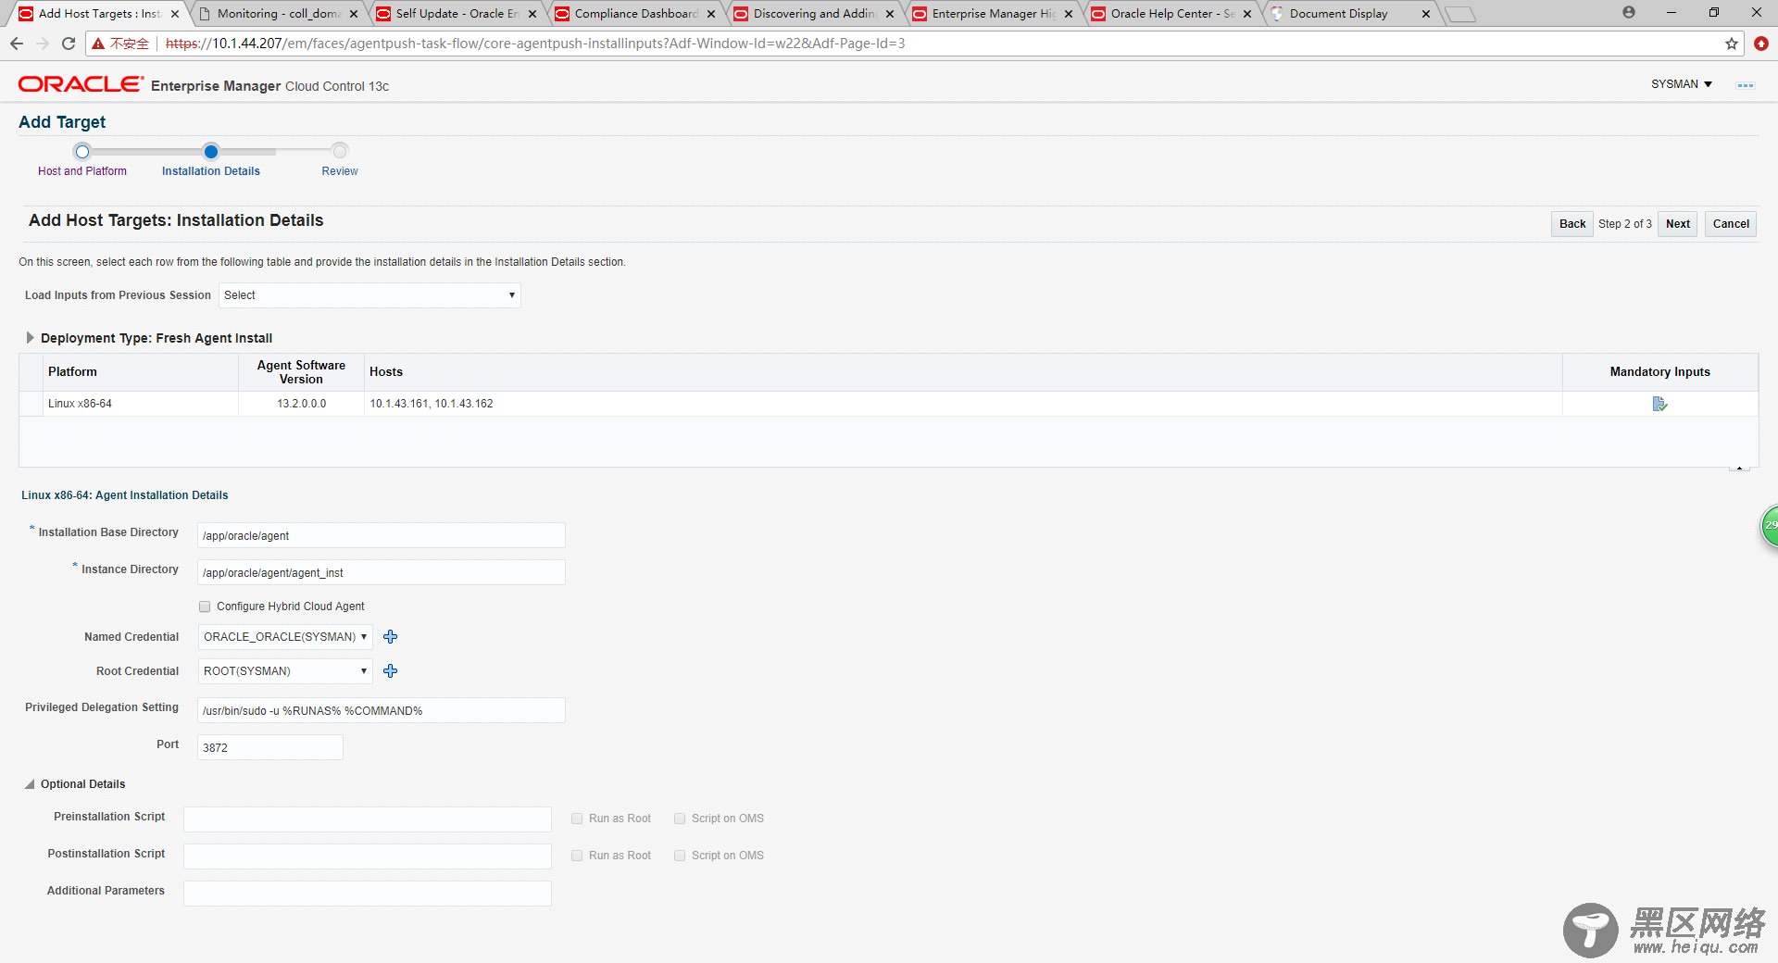The image size is (1778, 963).
Task: Click the Cancel button
Action: pos(1731,224)
